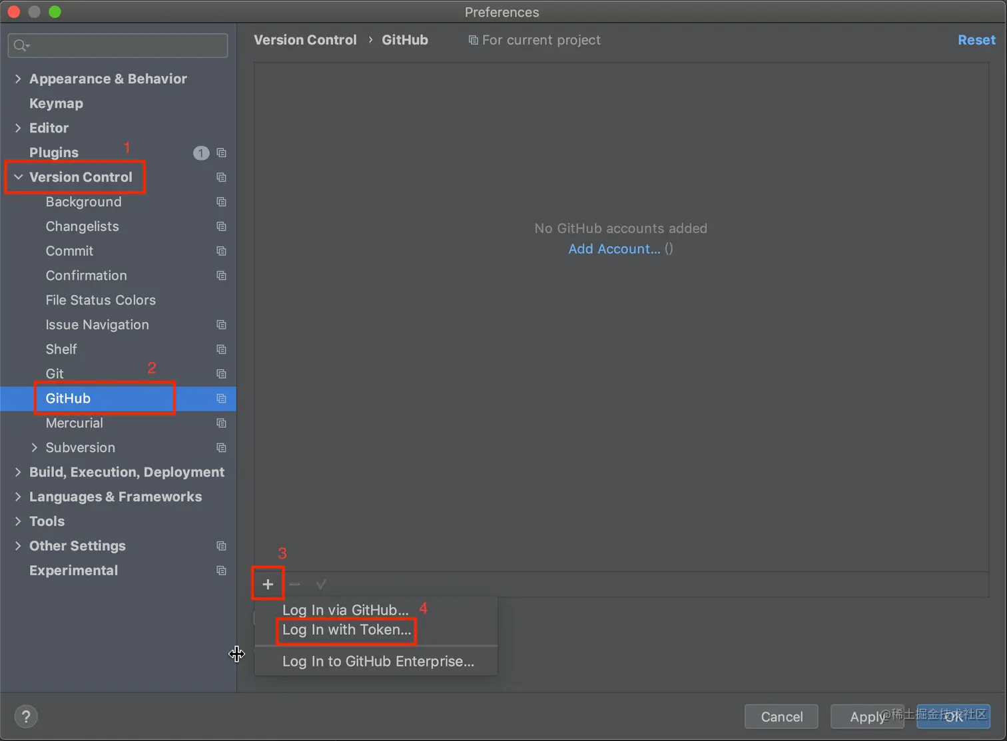Click project-level icon next to Other Settings
Viewport: 1007px width, 741px height.
(x=222, y=546)
